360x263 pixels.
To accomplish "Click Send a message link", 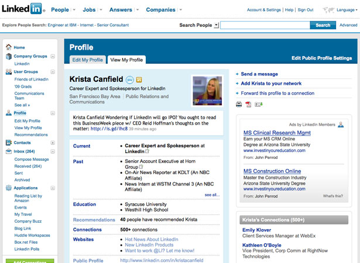I will (x=259, y=74).
